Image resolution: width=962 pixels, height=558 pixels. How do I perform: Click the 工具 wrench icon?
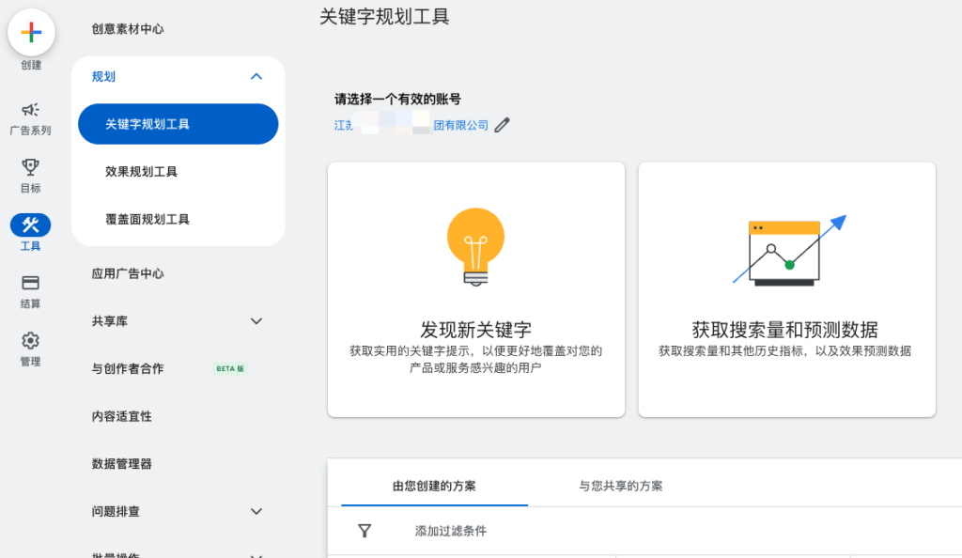point(31,225)
